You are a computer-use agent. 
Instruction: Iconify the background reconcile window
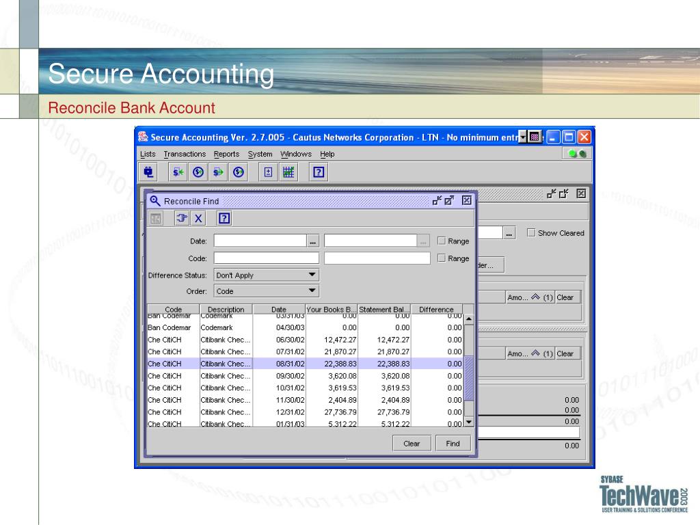click(552, 193)
